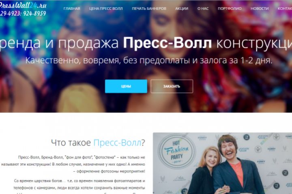Viewport: 292px width, 194px height.
Task: Go to ЦЕНА ПРЕСС ВОЛЛ page
Action: tap(106, 8)
